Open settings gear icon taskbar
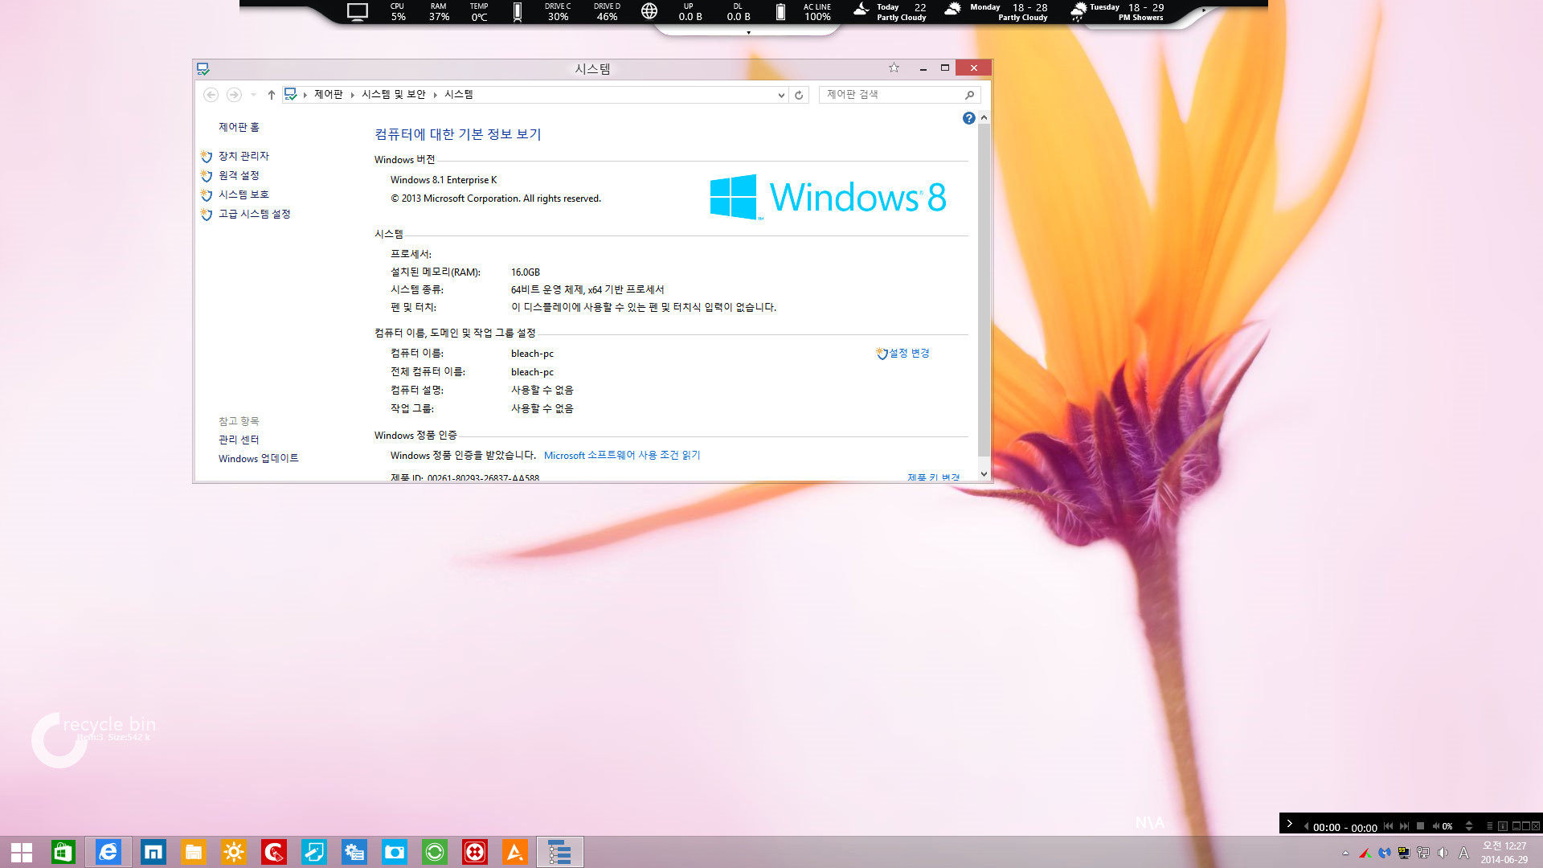This screenshot has width=1543, height=868. coord(354,851)
